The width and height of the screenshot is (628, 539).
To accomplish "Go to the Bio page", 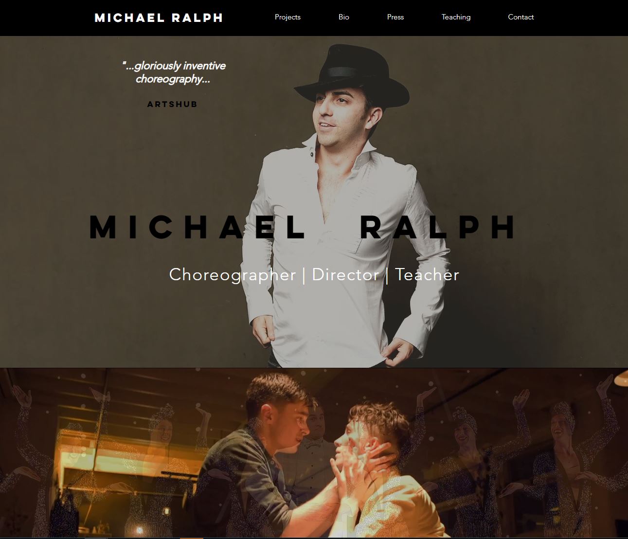I will click(344, 17).
